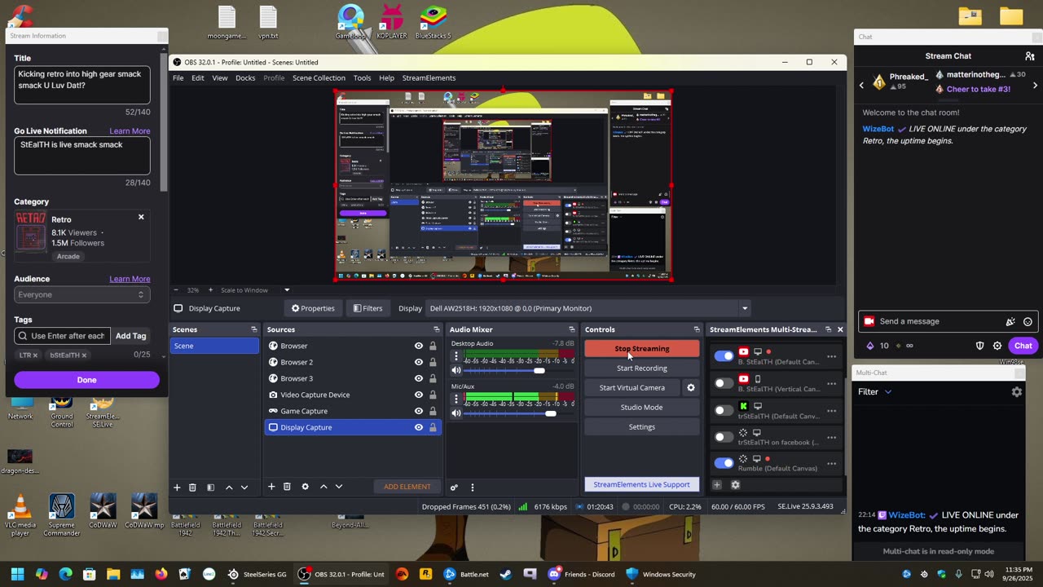Image resolution: width=1043 pixels, height=587 pixels.
Task: Remove the selected scene with the trash icon
Action: pyautogui.click(x=192, y=487)
